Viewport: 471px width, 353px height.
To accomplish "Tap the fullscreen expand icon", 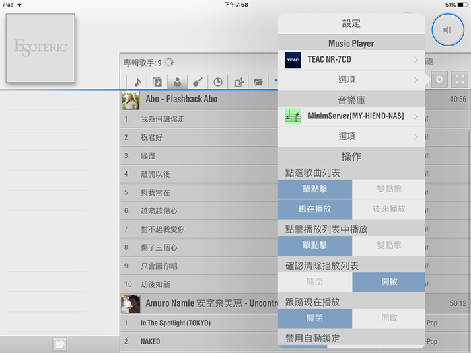I will pos(460,79).
